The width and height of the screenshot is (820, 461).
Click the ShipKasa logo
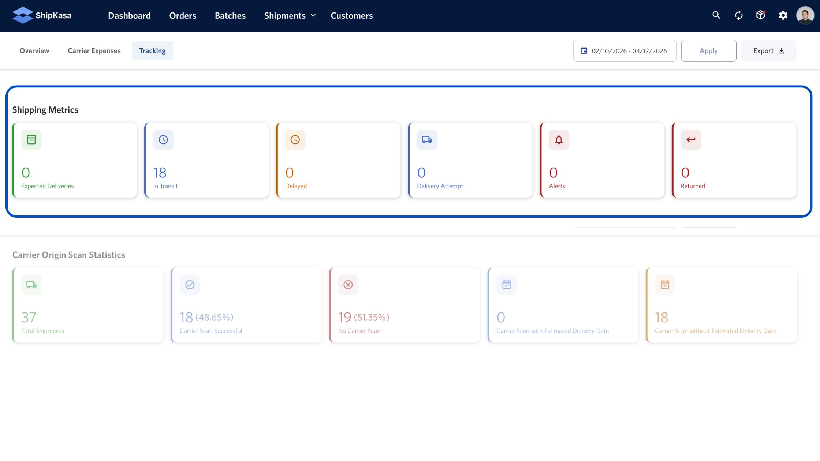tap(42, 15)
